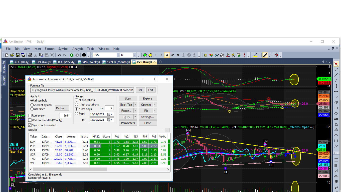Click the green back navigation arrow

point(72,55)
